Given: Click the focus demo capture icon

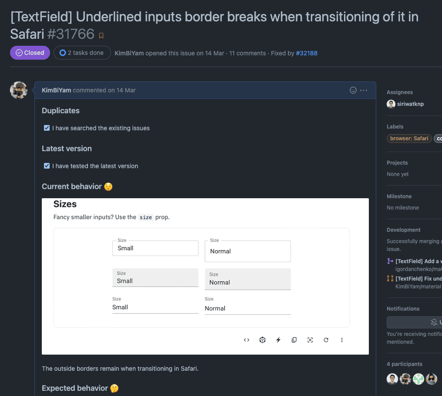Looking at the screenshot, I should (x=310, y=340).
